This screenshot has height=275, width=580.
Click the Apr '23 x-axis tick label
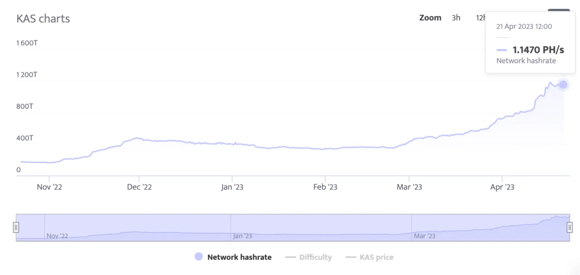pos(502,187)
